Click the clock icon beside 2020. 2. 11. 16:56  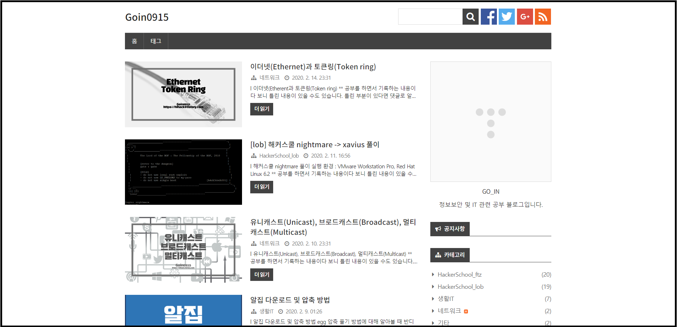306,156
